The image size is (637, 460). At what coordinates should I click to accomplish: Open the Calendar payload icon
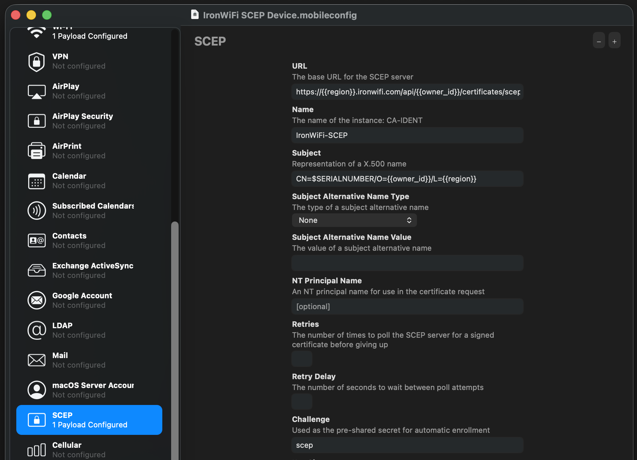(x=37, y=181)
